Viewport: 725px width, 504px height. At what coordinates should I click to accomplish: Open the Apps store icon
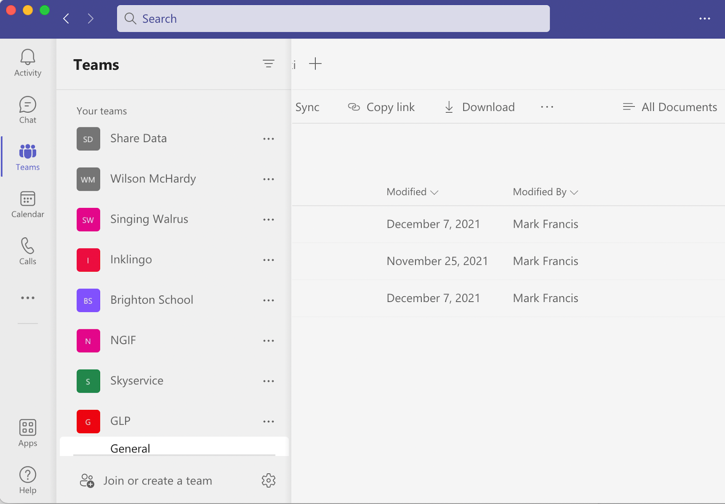(28, 433)
